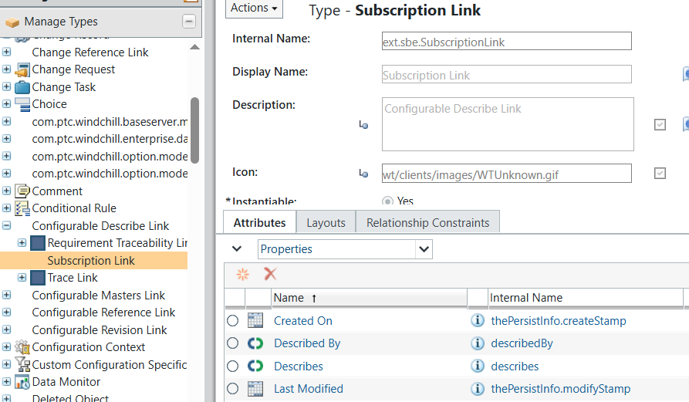Select the Created On row radio button
689x402 pixels.
[233, 321]
